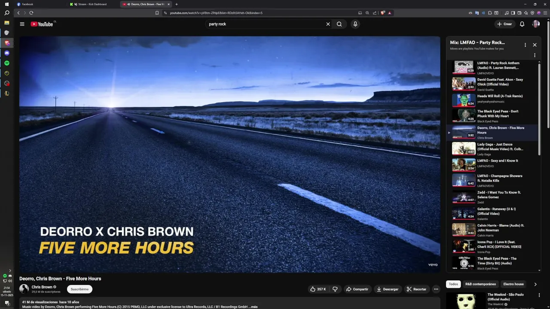This screenshot has height=309, width=550.
Task: Open Windows search from taskbar
Action: 7,13
